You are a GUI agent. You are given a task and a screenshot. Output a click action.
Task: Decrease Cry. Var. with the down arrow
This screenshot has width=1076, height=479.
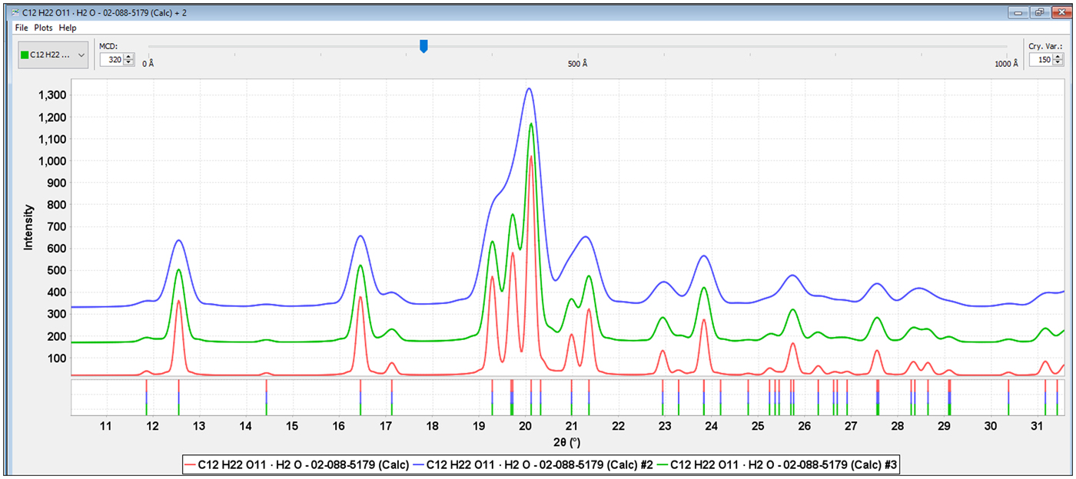(x=1059, y=62)
